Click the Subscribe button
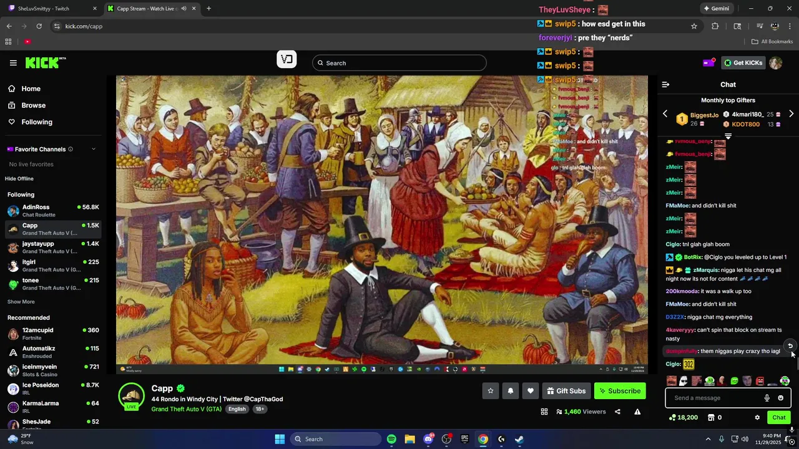This screenshot has width=799, height=449. coord(620,391)
